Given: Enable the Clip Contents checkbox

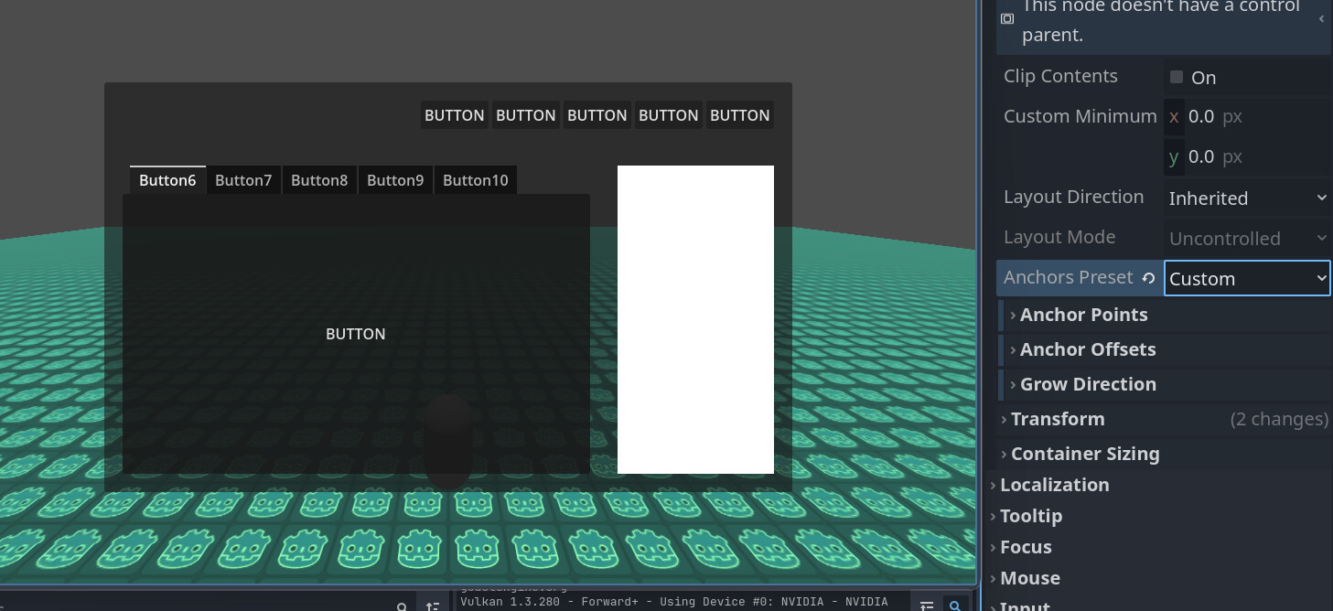Looking at the screenshot, I should 1177,77.
